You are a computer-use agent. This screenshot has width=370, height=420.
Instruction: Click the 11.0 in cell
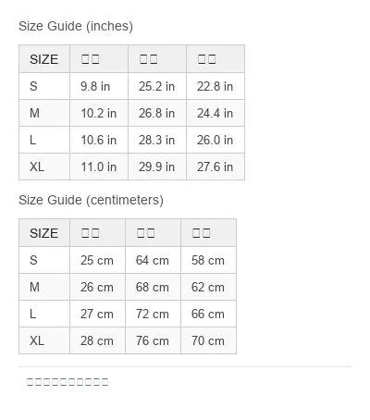[x=99, y=167]
